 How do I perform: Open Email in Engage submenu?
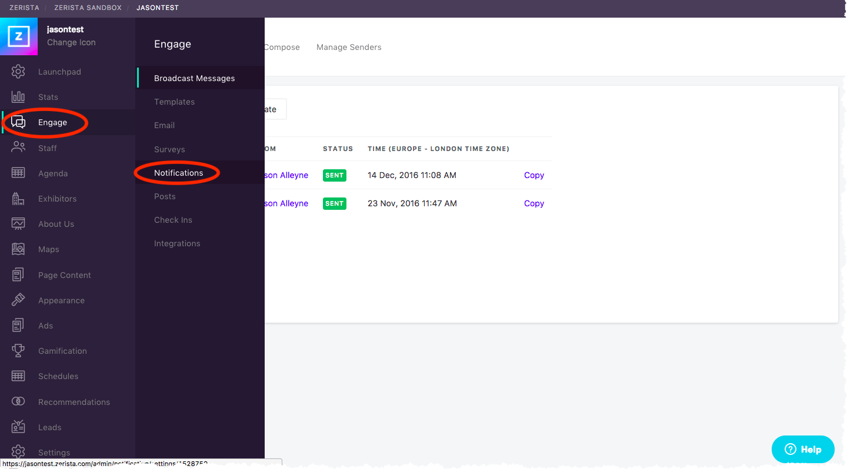coord(164,125)
